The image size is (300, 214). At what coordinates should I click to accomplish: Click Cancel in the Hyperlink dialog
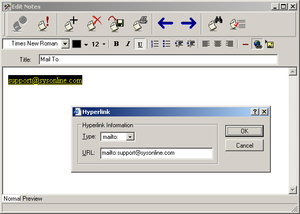click(244, 146)
